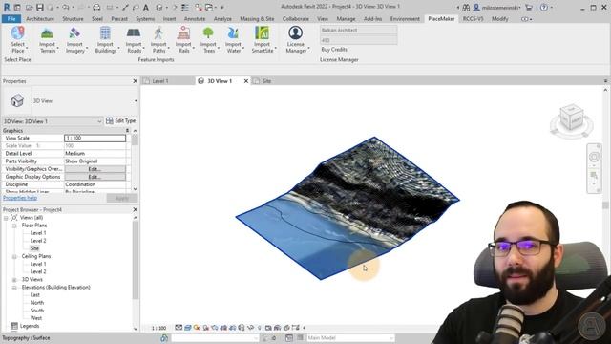Click the Print icon in quick access toolbar
Screen dimensions: 611x344
96,7
